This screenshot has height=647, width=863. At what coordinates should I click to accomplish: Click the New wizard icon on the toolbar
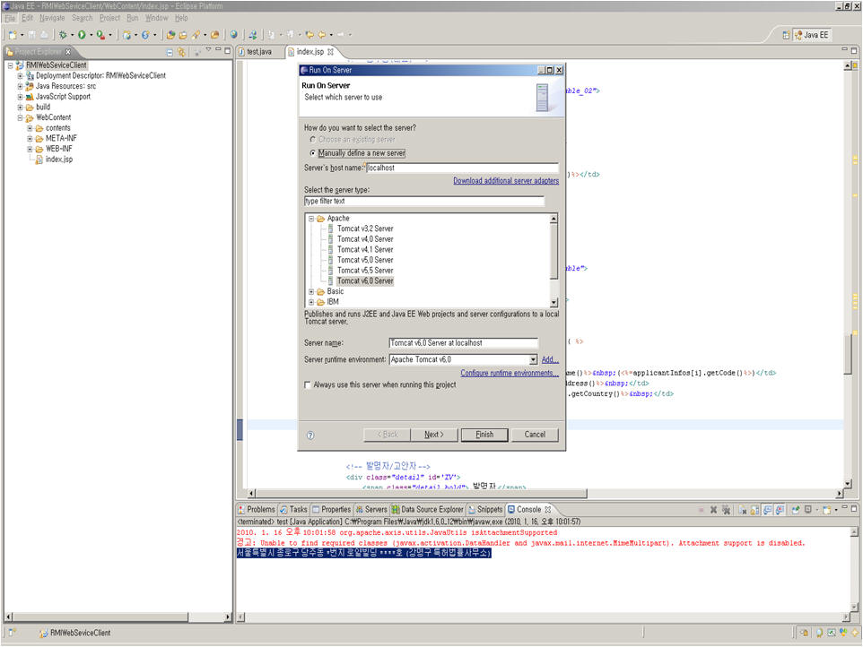click(13, 35)
